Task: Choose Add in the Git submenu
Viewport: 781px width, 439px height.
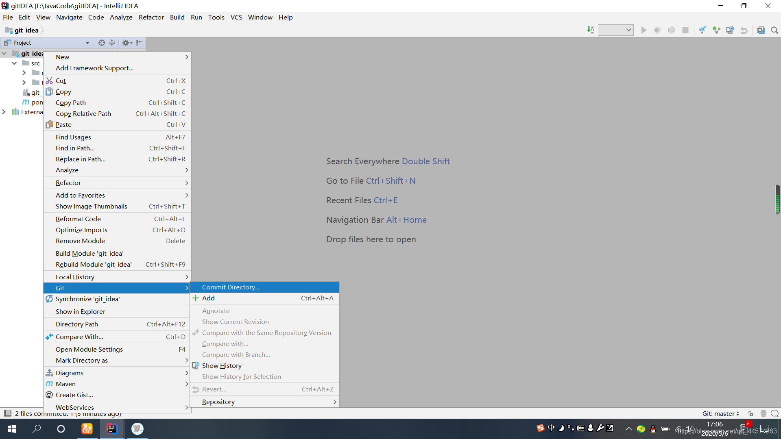Action: click(265, 298)
